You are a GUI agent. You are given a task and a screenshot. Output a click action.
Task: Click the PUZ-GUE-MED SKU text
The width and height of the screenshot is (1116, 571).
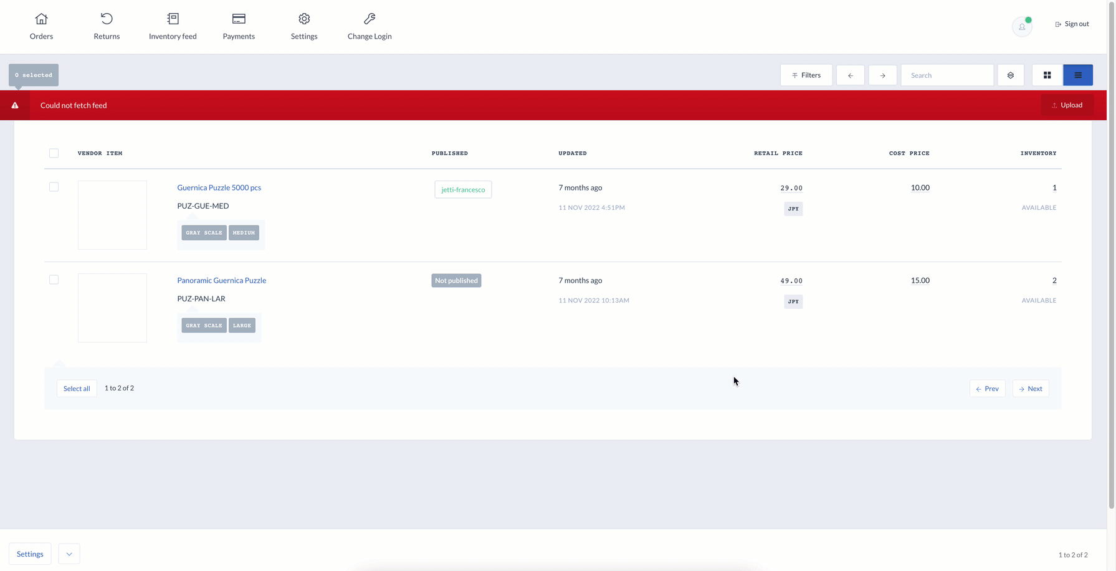[203, 205]
